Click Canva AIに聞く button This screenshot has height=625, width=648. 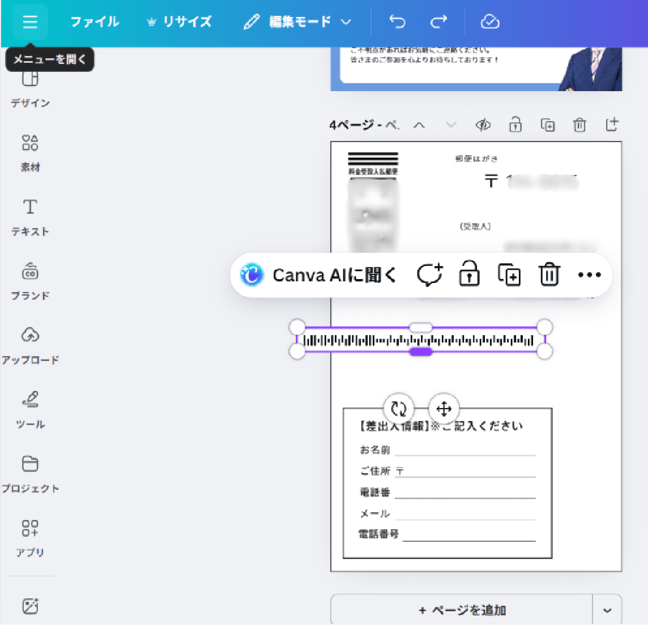(x=318, y=275)
